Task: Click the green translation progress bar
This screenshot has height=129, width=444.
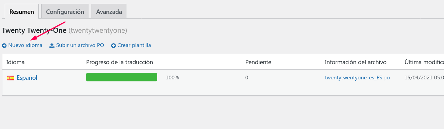Action: point(122,77)
